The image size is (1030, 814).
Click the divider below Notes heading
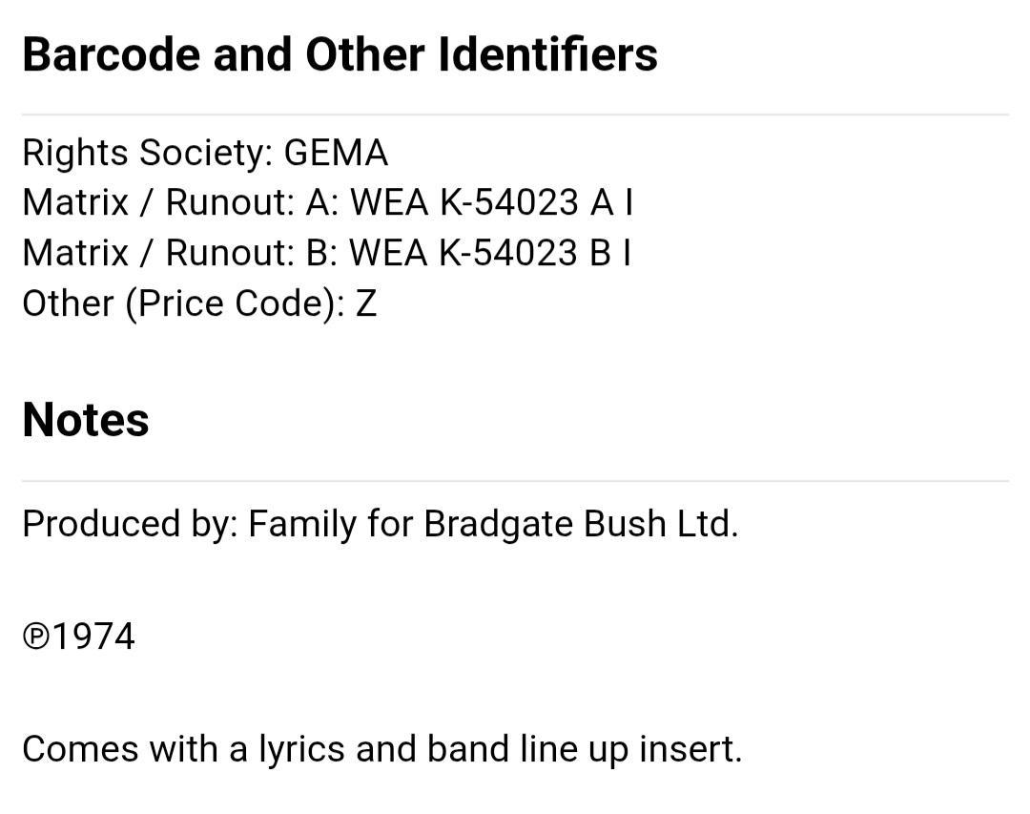coord(516,481)
